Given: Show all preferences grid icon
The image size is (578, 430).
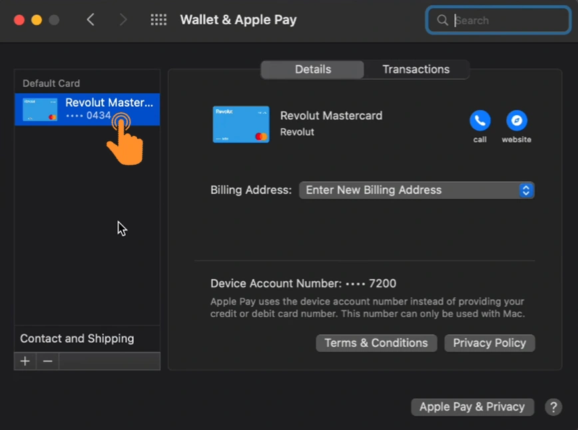Looking at the screenshot, I should click(x=158, y=19).
